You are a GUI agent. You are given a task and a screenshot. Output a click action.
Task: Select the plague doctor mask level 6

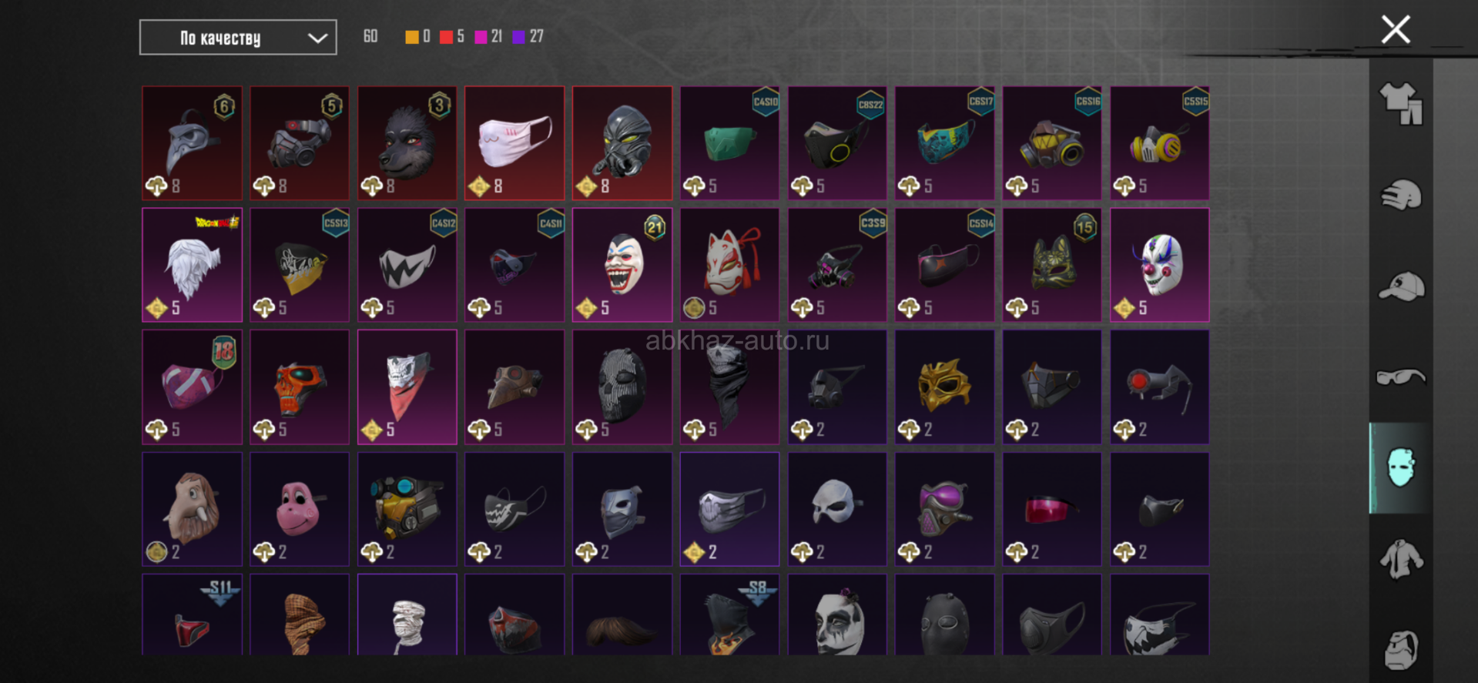point(192,143)
